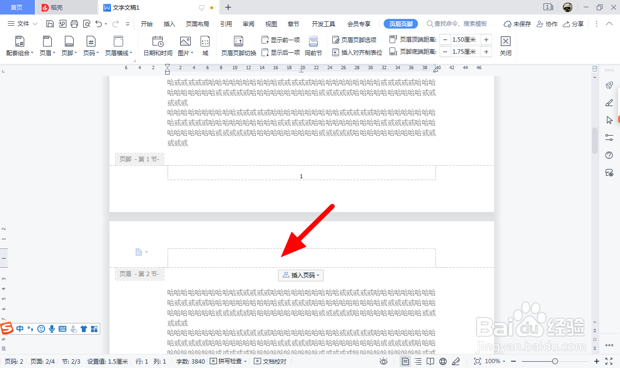Toggle 同前节 (same as previous section)
The height and width of the screenshot is (368, 620).
(x=313, y=46)
